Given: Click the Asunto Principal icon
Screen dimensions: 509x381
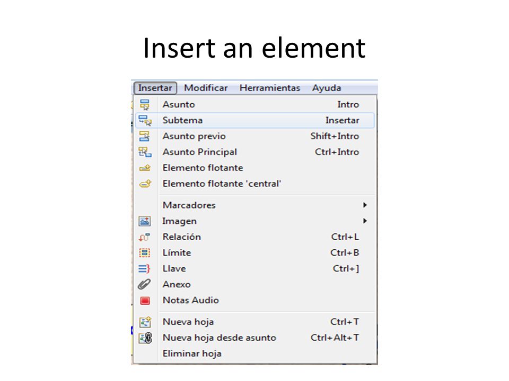Looking at the screenshot, I should [145, 152].
